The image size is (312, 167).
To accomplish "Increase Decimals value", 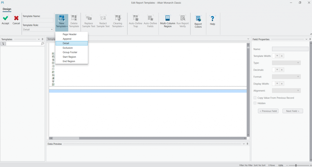I will coord(282,70).
